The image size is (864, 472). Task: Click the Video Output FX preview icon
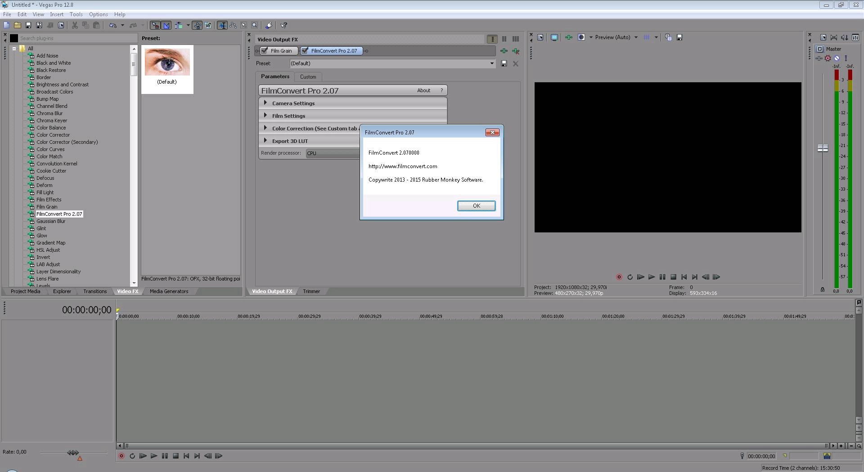(x=569, y=37)
